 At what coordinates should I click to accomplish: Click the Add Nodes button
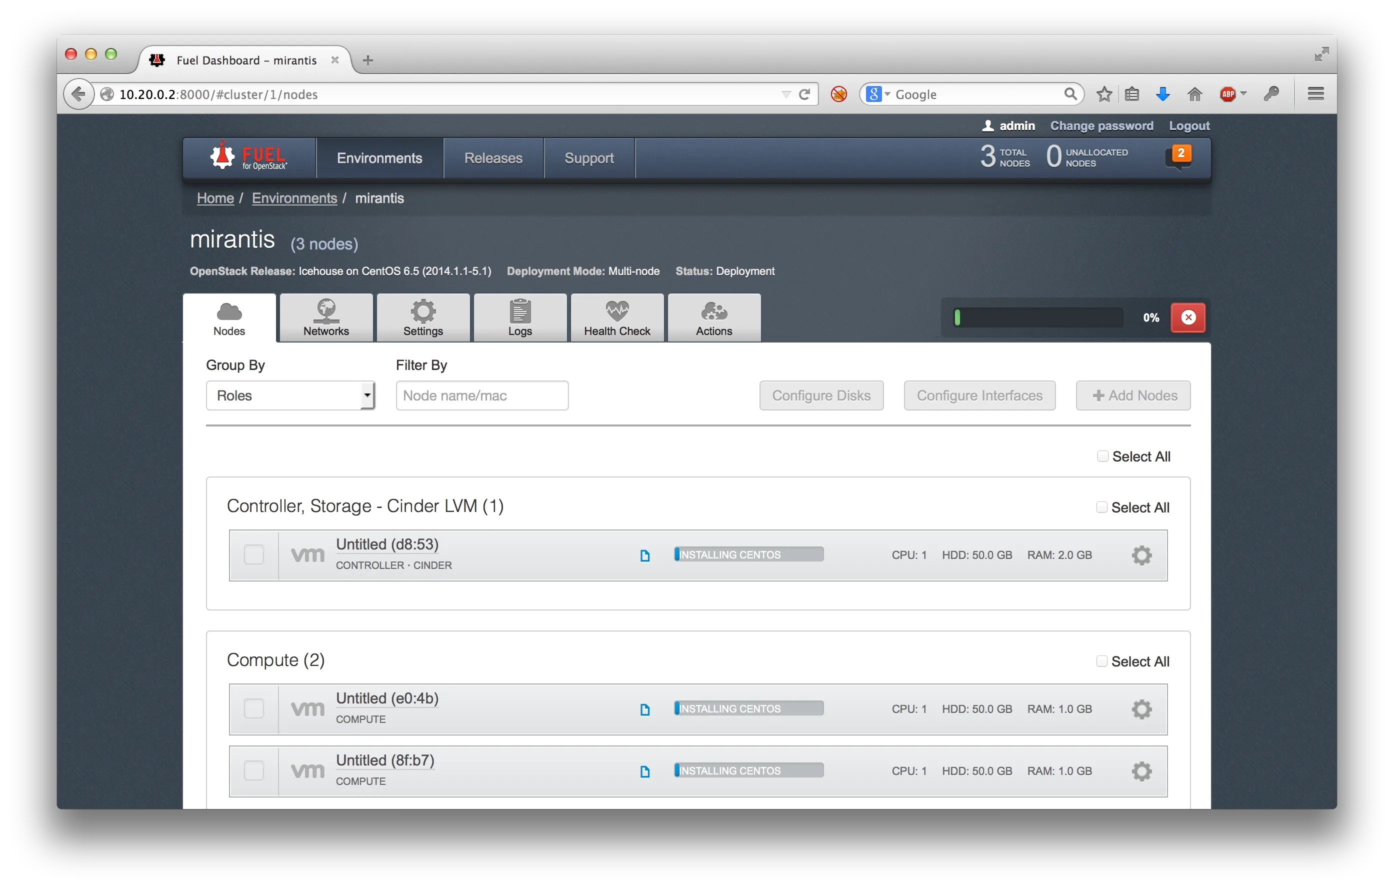[1133, 395]
